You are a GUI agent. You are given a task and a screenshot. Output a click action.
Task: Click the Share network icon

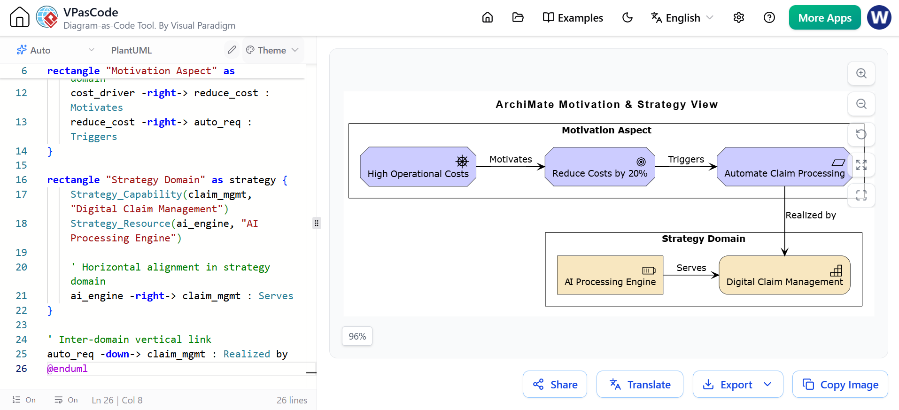[x=538, y=384]
